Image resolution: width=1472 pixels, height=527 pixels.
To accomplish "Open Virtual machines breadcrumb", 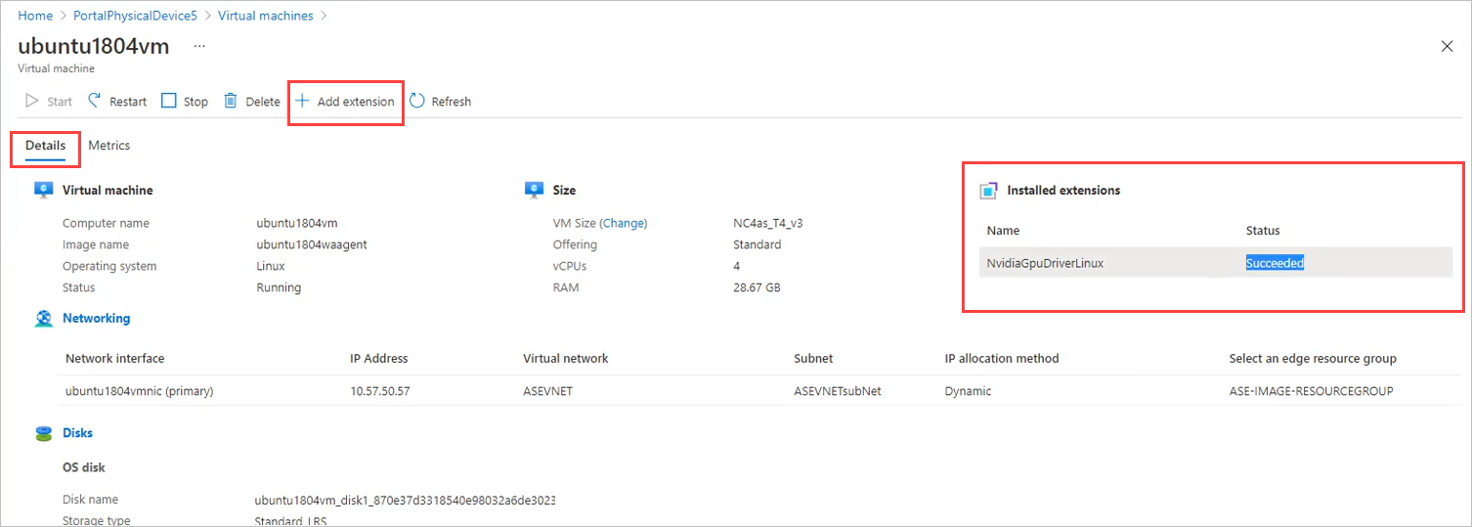I will 266,16.
